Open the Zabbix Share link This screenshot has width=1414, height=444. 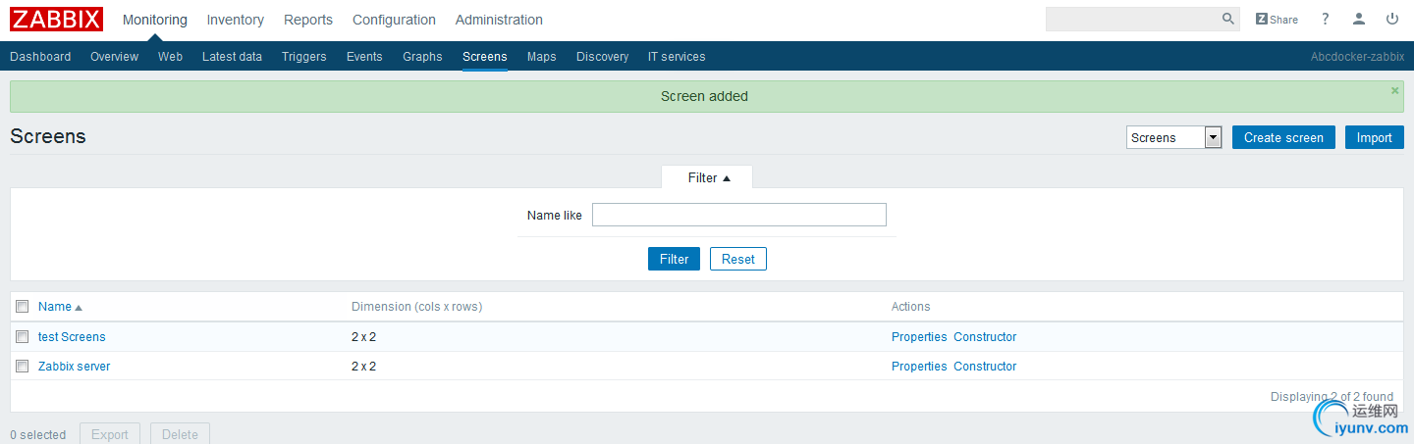click(x=1277, y=19)
